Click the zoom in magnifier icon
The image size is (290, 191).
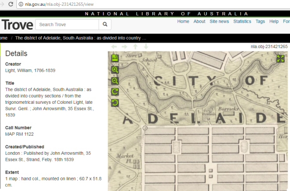click(x=115, y=70)
